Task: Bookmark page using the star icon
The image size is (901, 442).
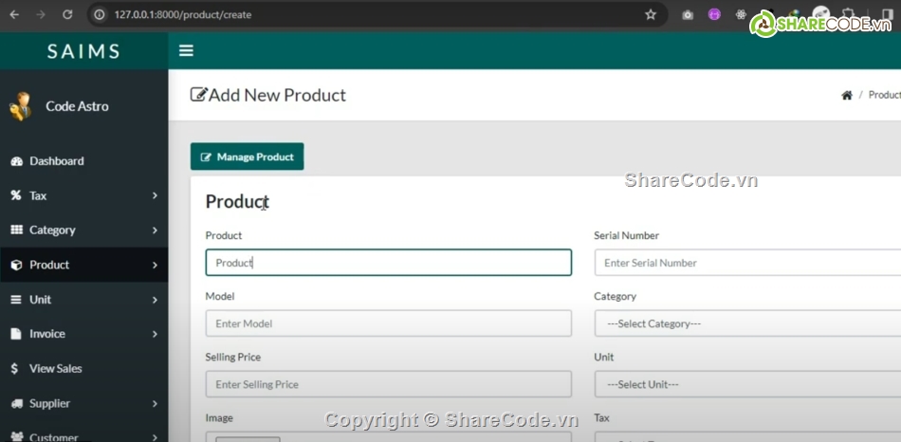Action: pyautogui.click(x=651, y=15)
